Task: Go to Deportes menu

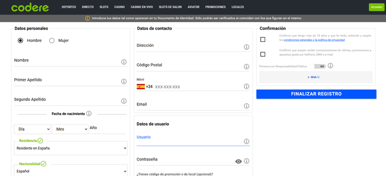Action: [x=69, y=7]
